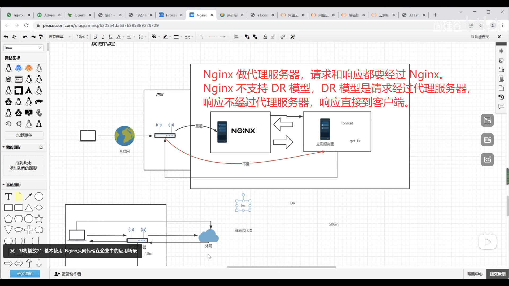
Task: Open the history clock icon in right sidebar
Action: (501, 97)
